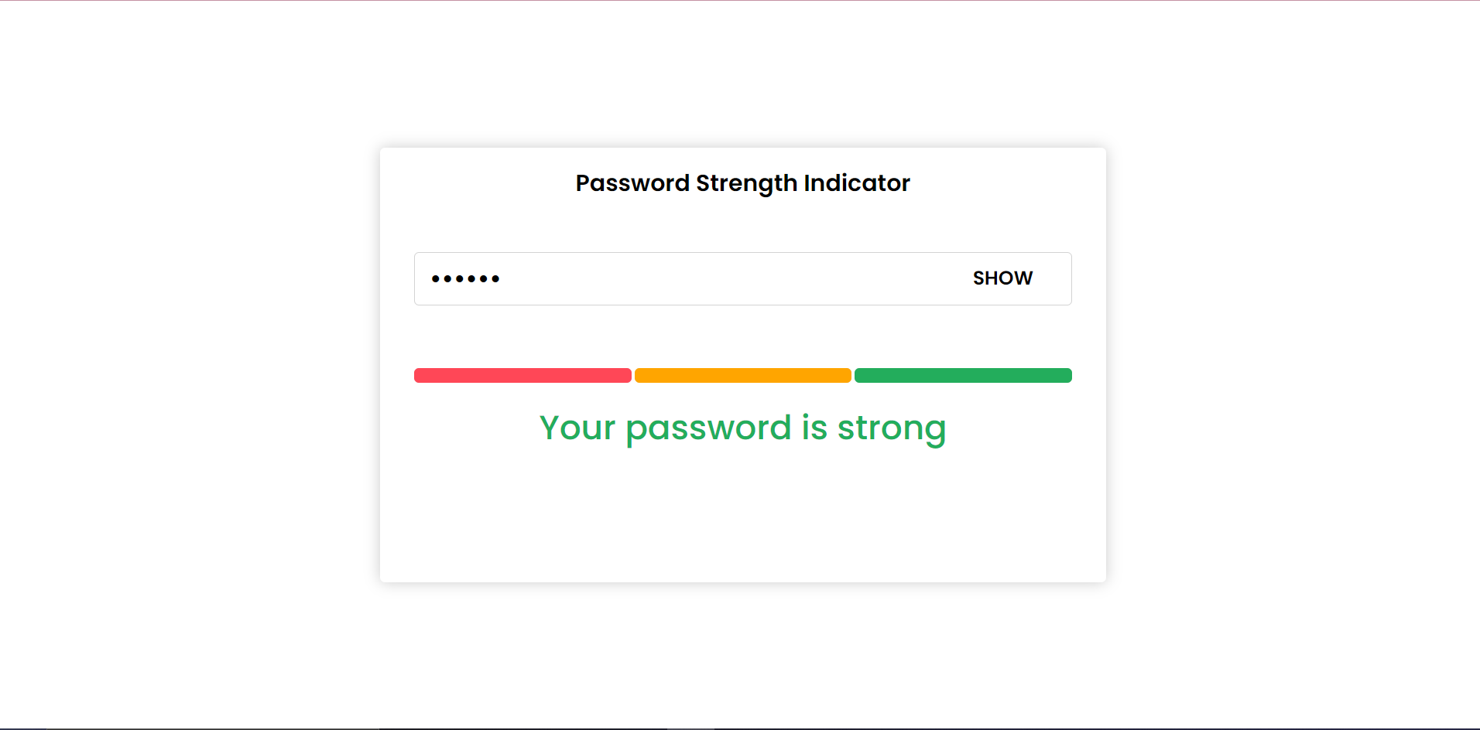Click the word "is" in the green message
Viewport: 1480px width, 730px height.
click(x=814, y=428)
